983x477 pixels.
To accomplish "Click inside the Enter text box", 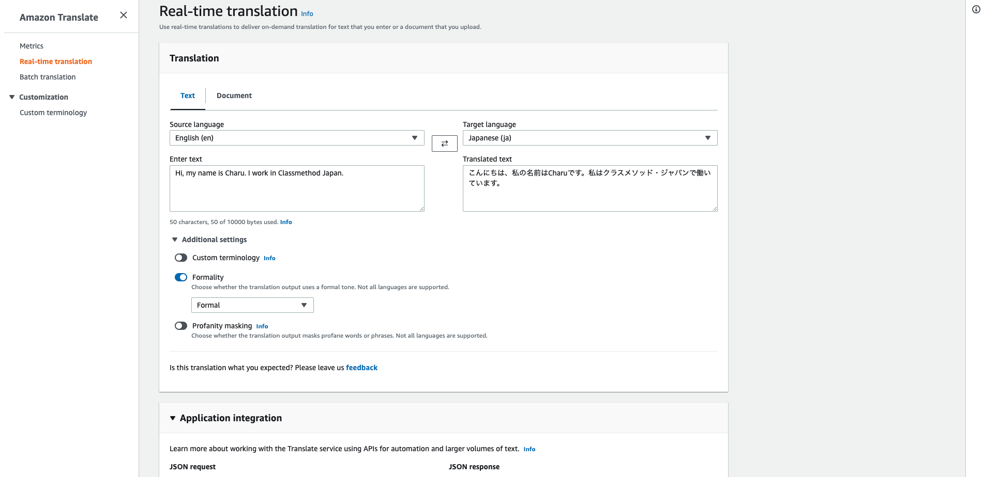I will tap(297, 188).
